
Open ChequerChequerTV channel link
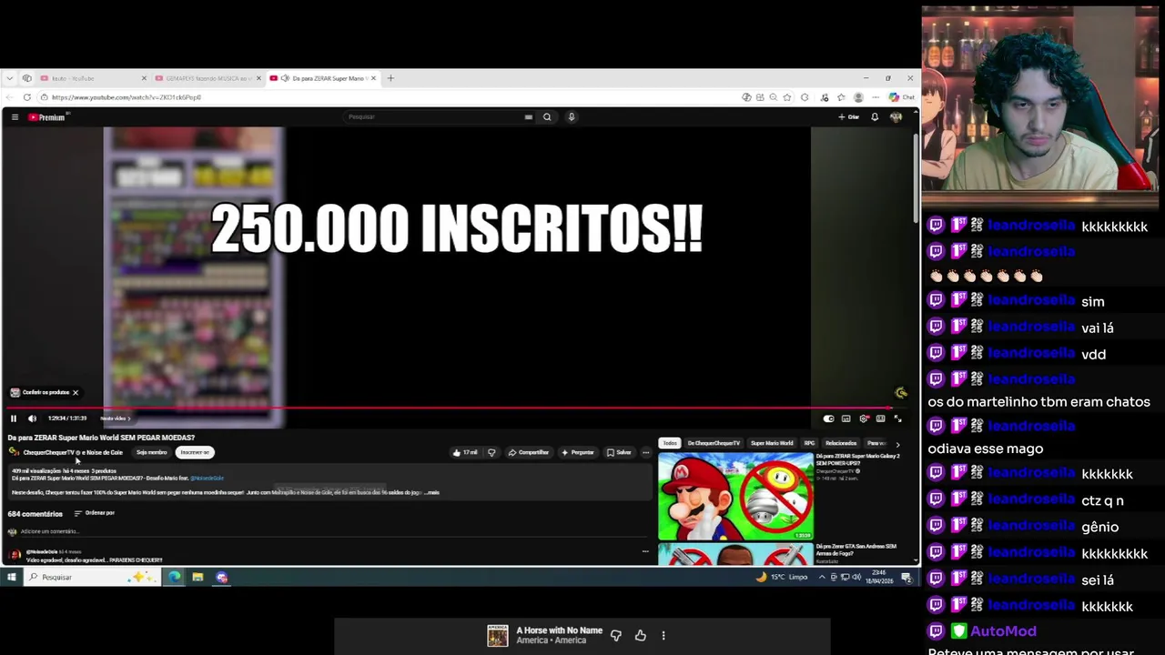(x=48, y=452)
